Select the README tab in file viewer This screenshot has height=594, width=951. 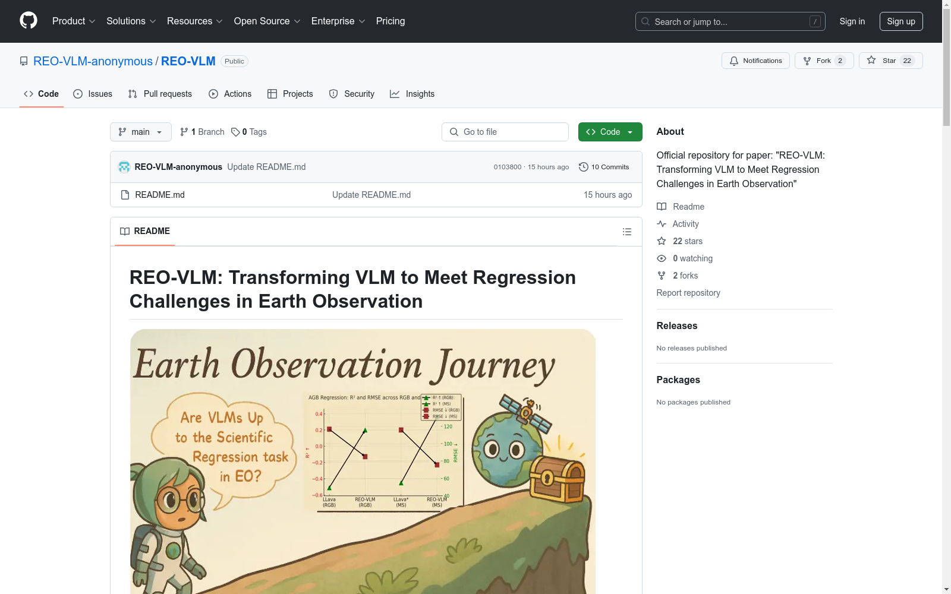click(145, 231)
